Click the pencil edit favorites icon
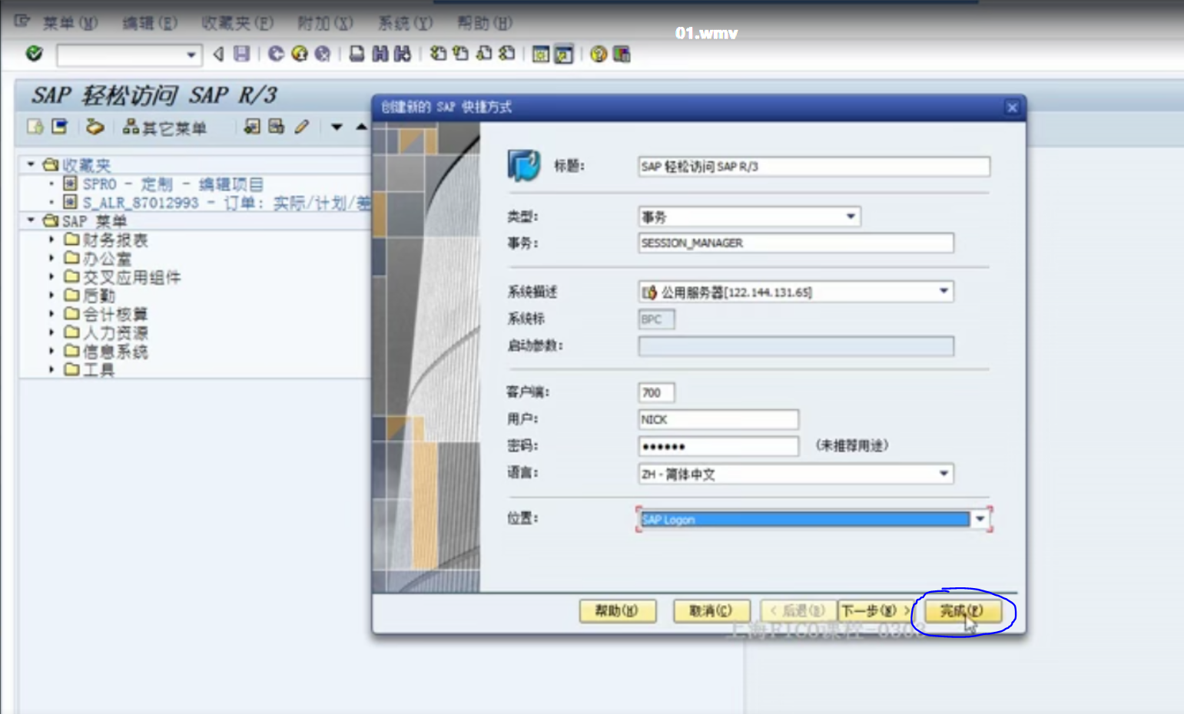Screen dimensions: 1184x714 (301, 127)
